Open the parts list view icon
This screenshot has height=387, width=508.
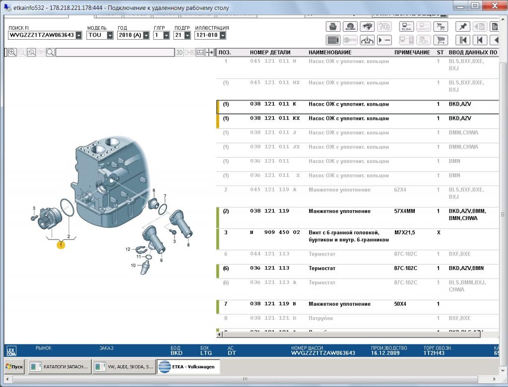click(x=333, y=40)
